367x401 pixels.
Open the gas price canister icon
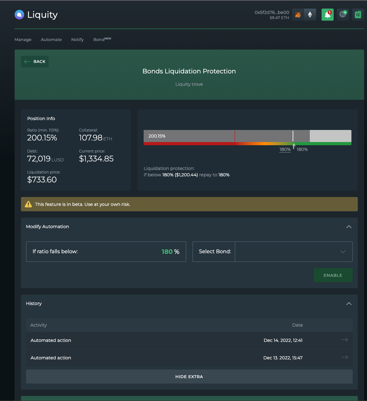[358, 15]
